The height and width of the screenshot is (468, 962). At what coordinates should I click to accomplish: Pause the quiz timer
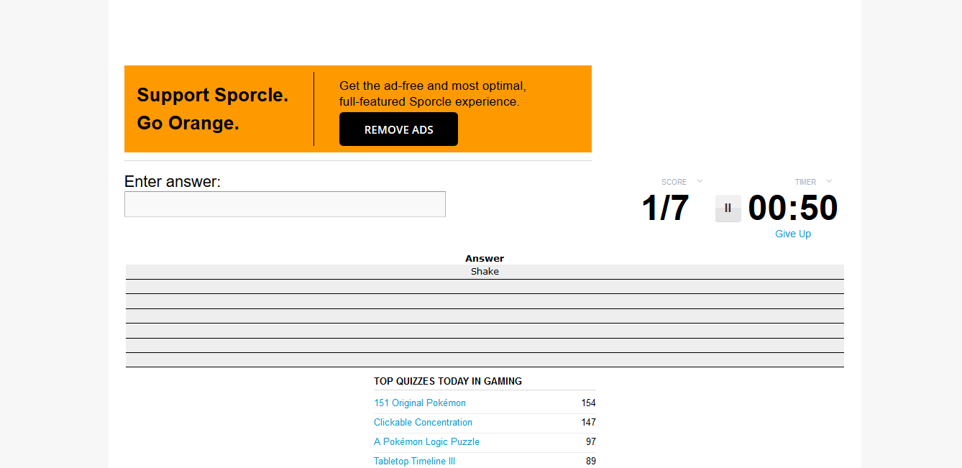tap(728, 208)
